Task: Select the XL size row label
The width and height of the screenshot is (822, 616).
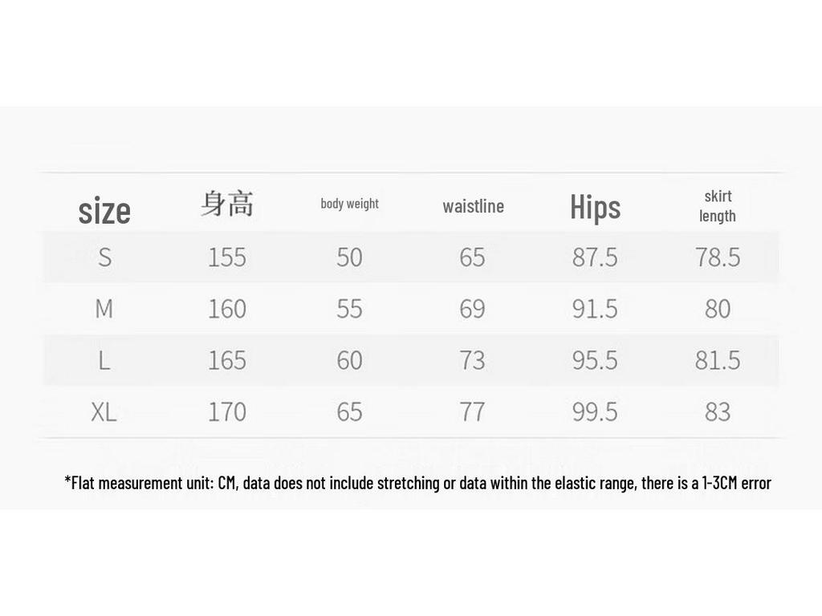Action: 104,411
